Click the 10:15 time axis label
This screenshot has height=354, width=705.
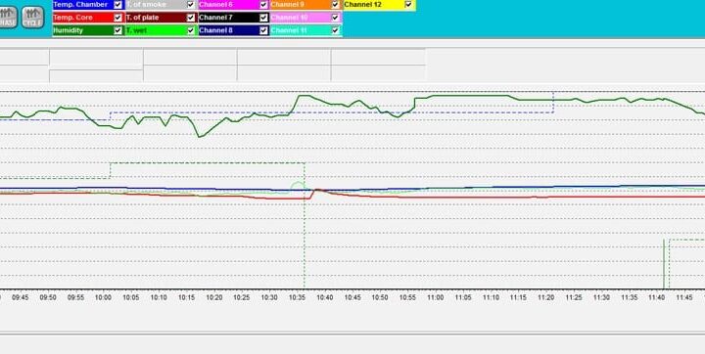(x=187, y=297)
